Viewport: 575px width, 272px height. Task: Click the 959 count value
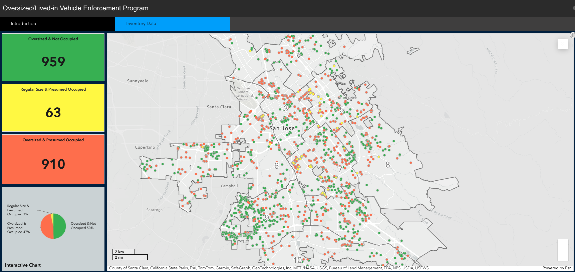[53, 62]
